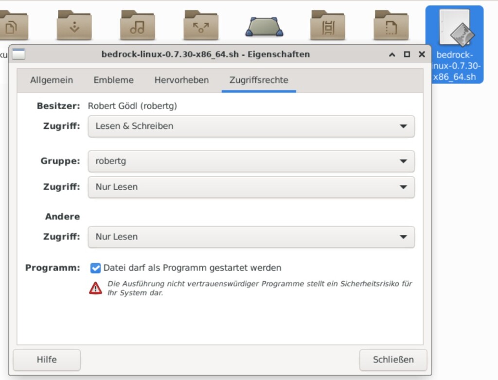Open group Zugriff dropdown 'Nur Lesen'

click(251, 187)
